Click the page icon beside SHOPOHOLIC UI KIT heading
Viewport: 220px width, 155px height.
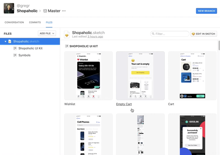tap(67, 46)
